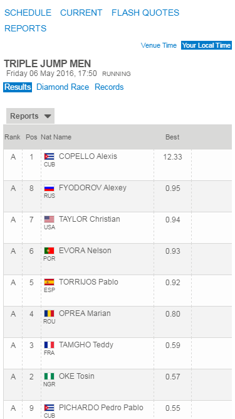Open the SCHEDULE menu item
The width and height of the screenshot is (235, 419).
pyautogui.click(x=28, y=13)
